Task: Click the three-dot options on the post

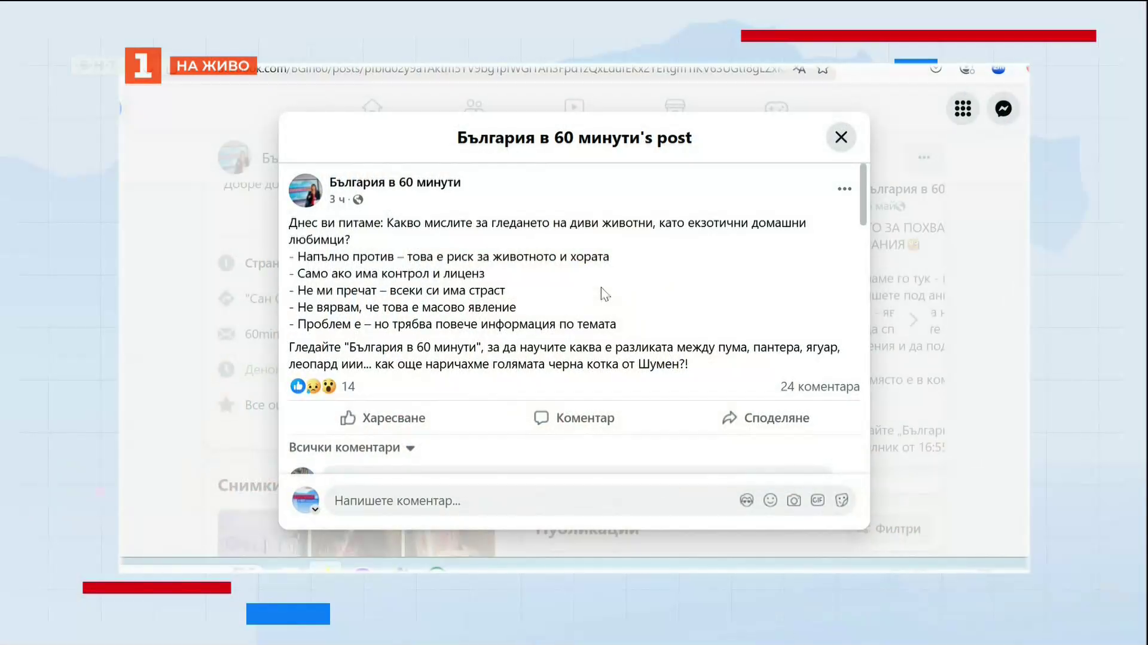Action: tap(843, 189)
